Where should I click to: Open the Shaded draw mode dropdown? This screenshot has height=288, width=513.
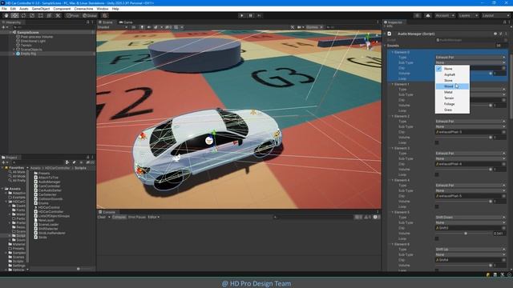tap(112, 27)
